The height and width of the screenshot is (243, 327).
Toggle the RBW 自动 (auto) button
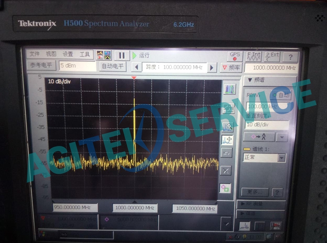(x=281, y=95)
